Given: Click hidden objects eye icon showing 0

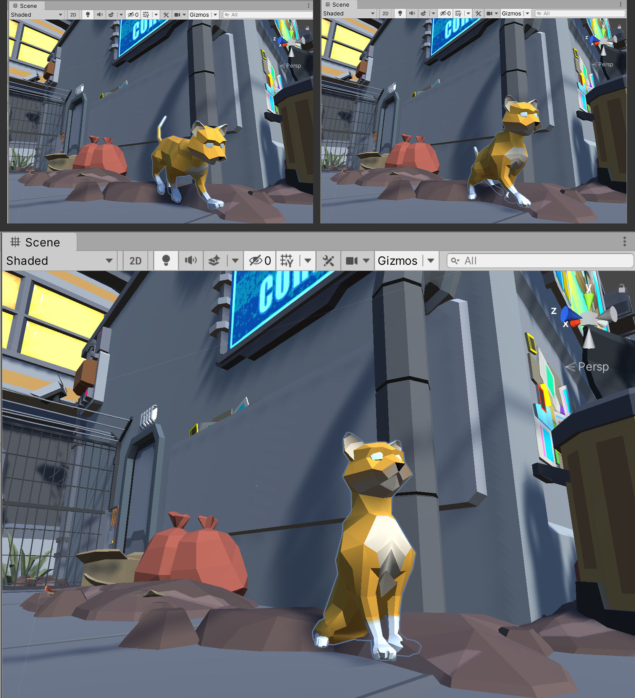Looking at the screenshot, I should click(260, 261).
